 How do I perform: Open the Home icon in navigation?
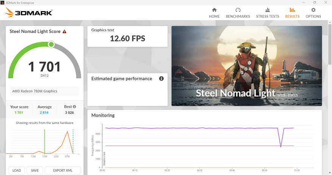[214, 10]
